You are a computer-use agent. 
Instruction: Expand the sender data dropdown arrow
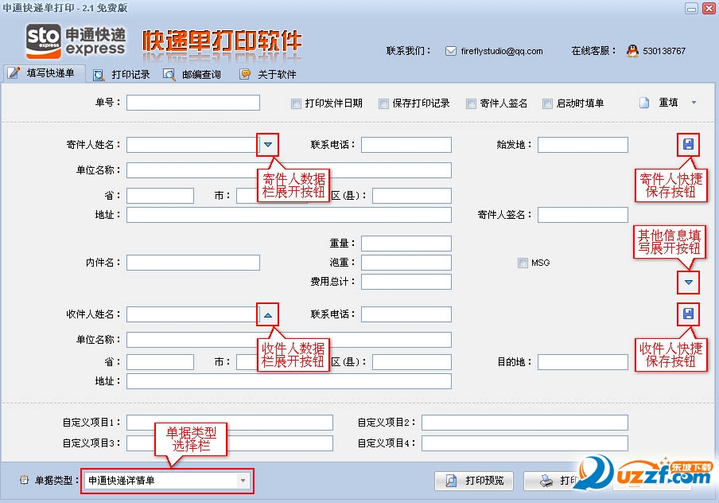coord(268,145)
